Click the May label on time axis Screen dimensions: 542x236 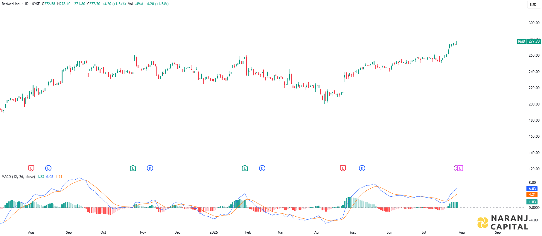(x=353, y=232)
